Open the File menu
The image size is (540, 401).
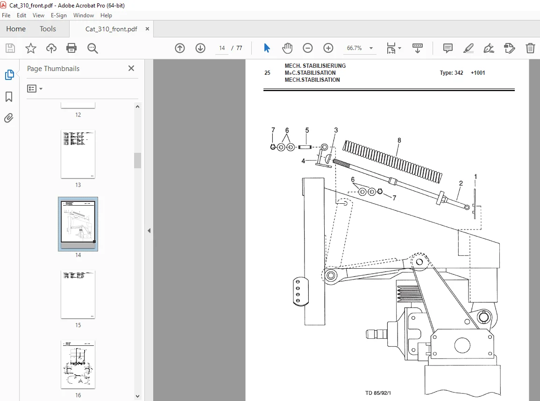click(x=6, y=15)
